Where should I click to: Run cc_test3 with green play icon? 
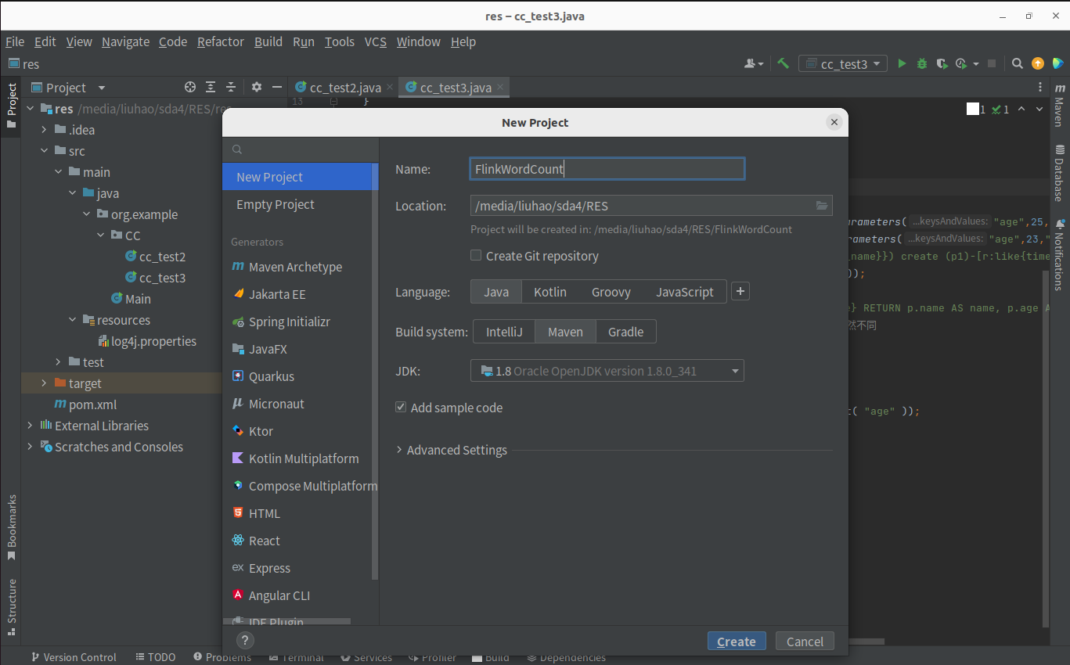tap(902, 64)
